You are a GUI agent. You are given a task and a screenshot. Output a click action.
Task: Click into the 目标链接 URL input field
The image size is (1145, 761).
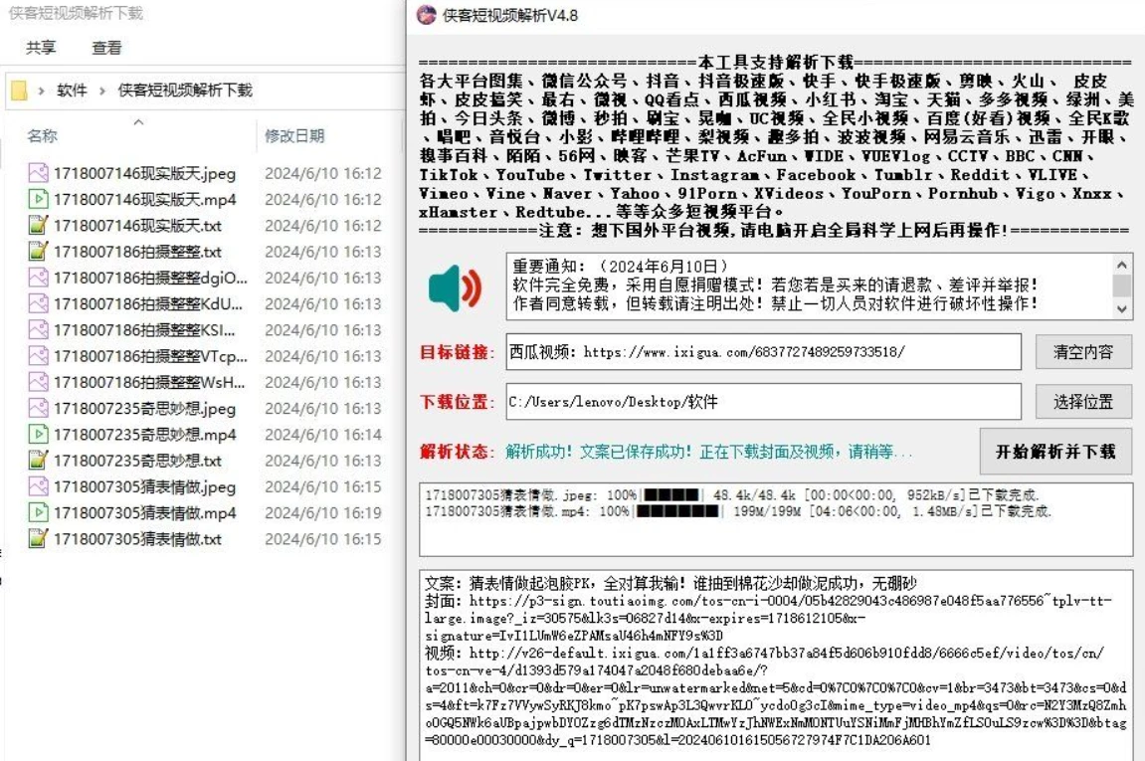(763, 351)
